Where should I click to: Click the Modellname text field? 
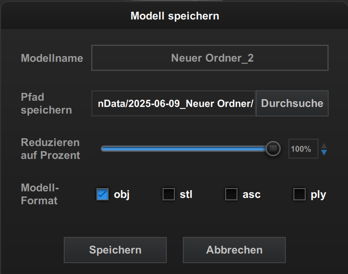point(210,58)
